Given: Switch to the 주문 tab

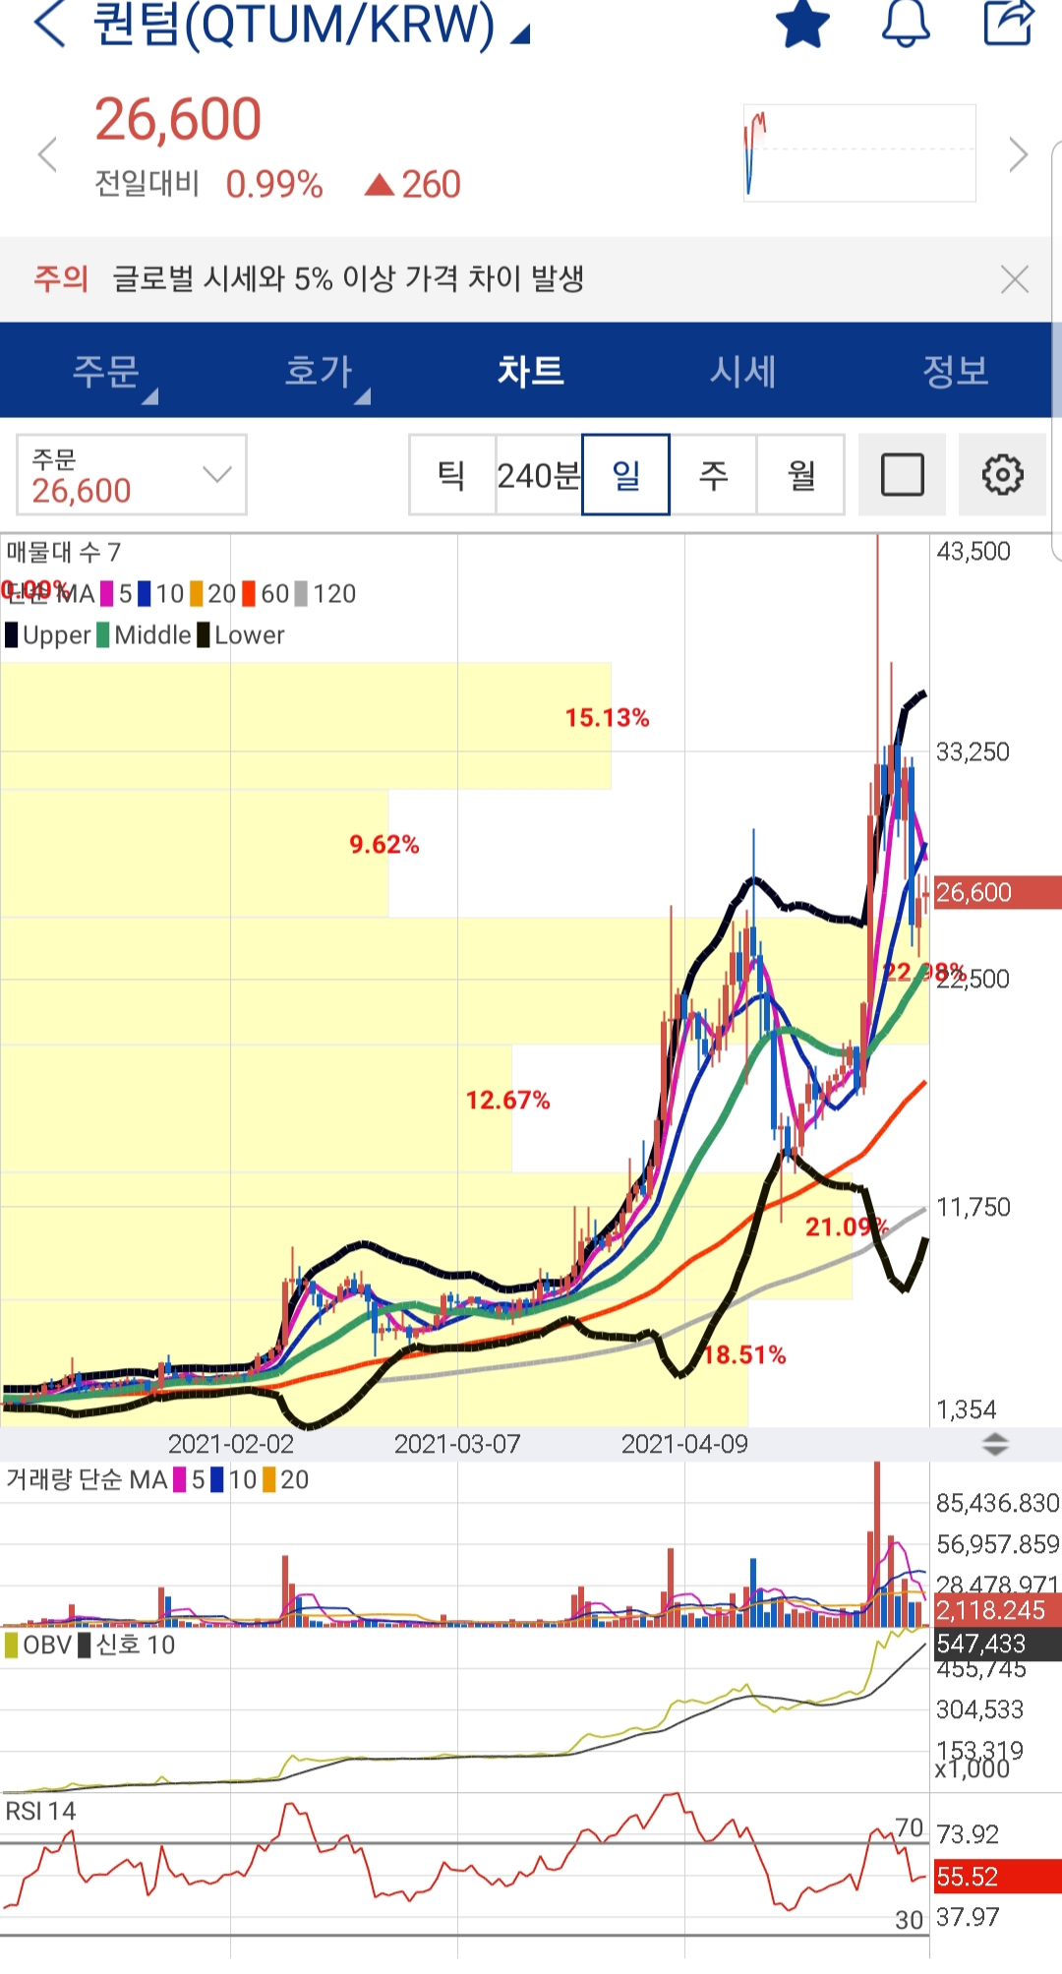Looking at the screenshot, I should coord(106,371).
